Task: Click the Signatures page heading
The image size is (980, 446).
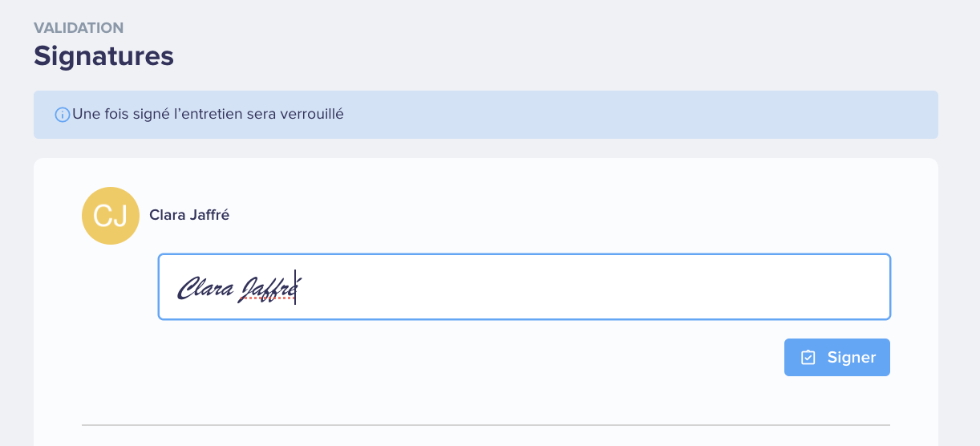Action: (103, 56)
